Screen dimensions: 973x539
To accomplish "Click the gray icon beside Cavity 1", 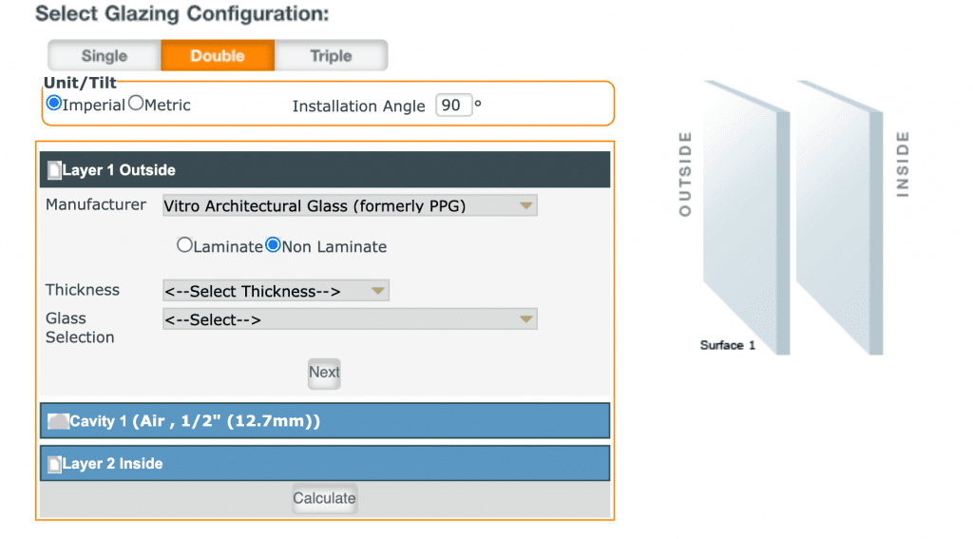I will pos(58,421).
